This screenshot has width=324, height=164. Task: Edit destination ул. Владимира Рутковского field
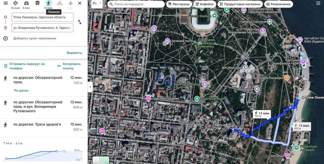42,28
